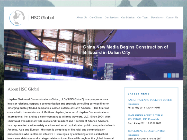
Task: Click date text Sat, 14 May 2011 17:05:23 GMT
Action: point(144,123)
